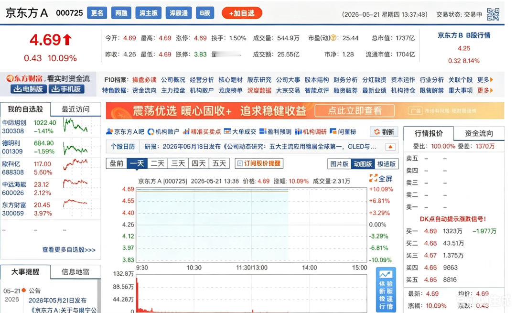Image resolution: width=516 pixels, height=313 pixels.
Task: Open 机构散户 chart link
Action: tap(163, 131)
